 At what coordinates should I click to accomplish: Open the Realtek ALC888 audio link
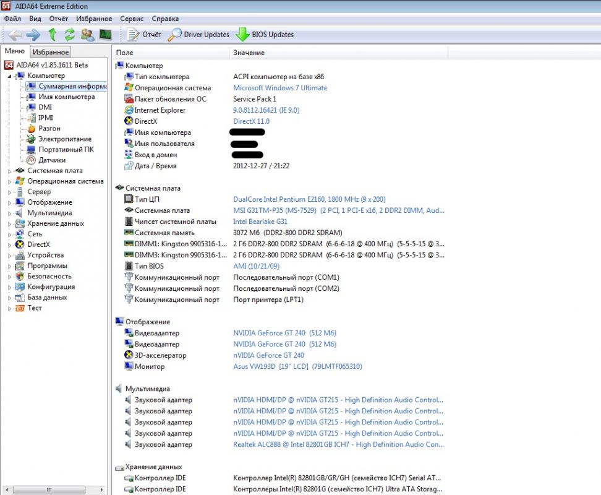pyautogui.click(x=338, y=444)
